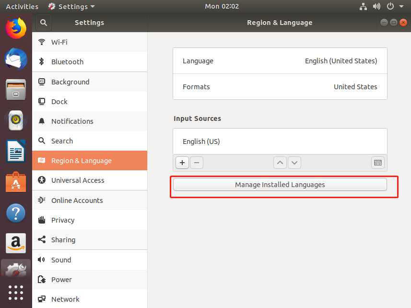
Task: Open LibreOffice Writer from the dock
Action: (16, 151)
